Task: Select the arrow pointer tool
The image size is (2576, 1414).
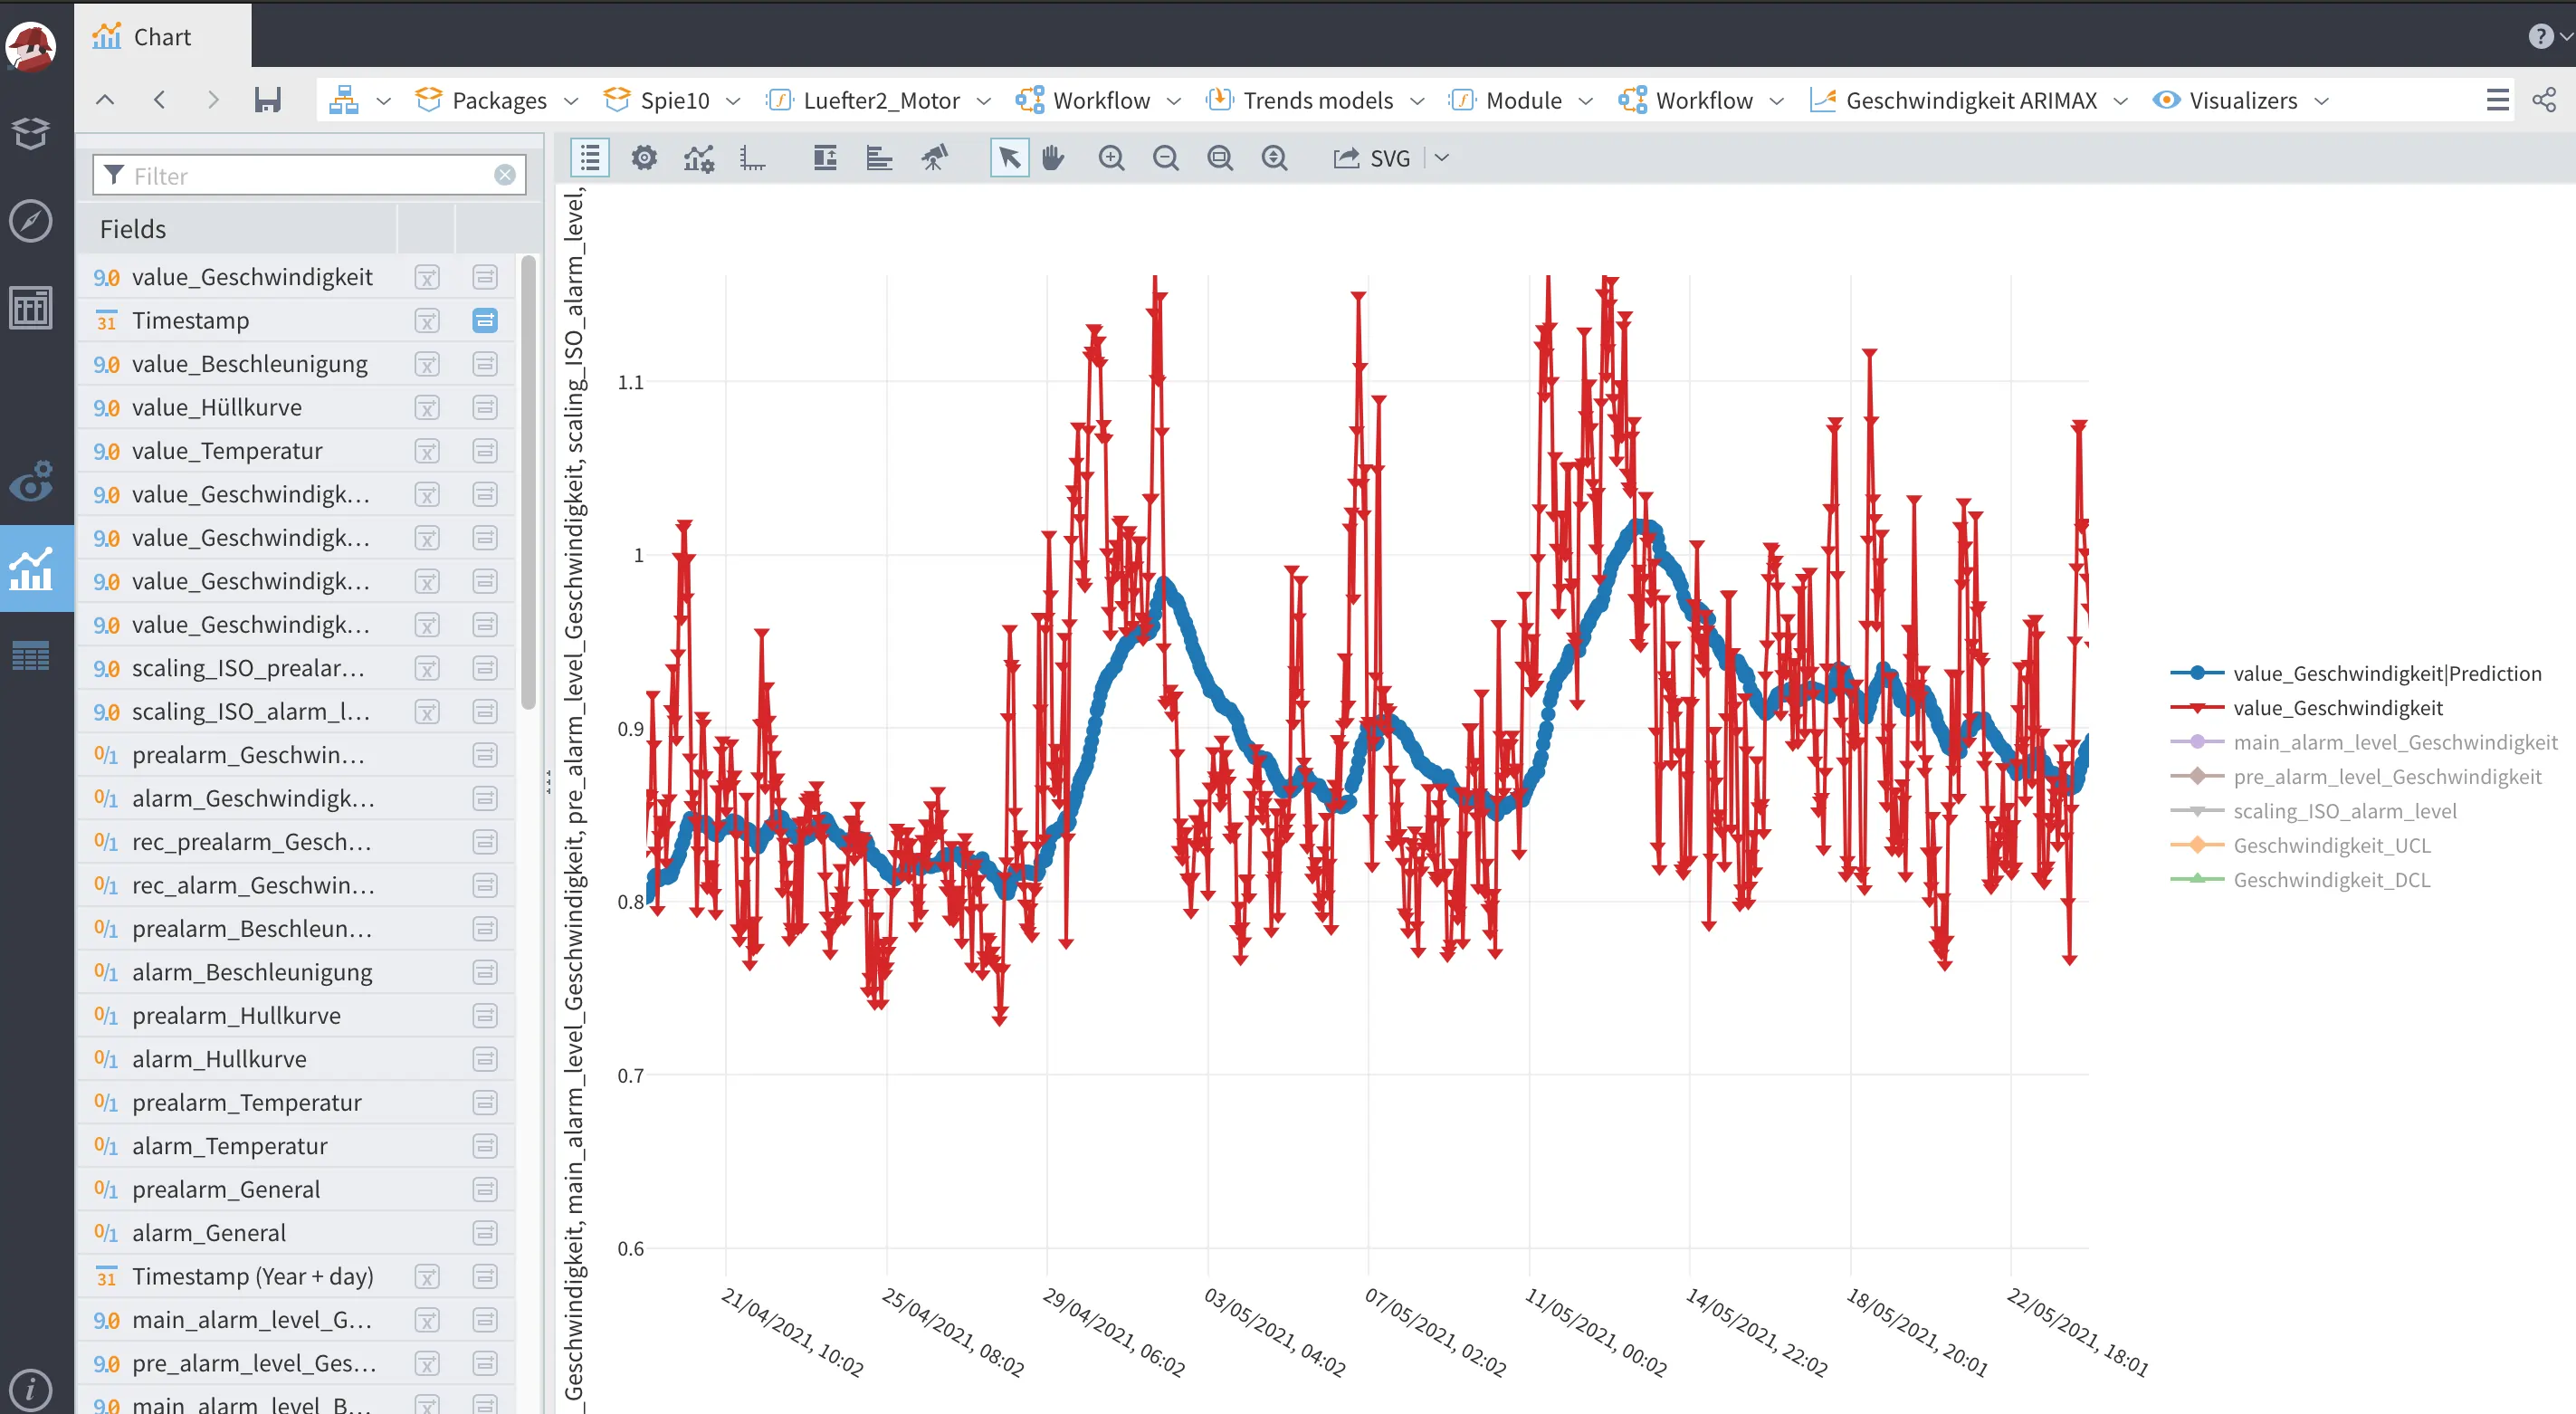Action: click(x=1009, y=158)
